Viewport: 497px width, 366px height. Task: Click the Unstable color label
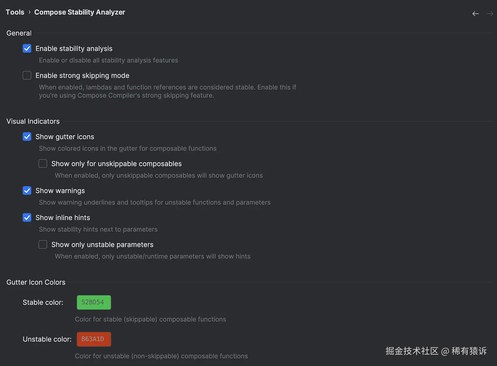(x=47, y=339)
